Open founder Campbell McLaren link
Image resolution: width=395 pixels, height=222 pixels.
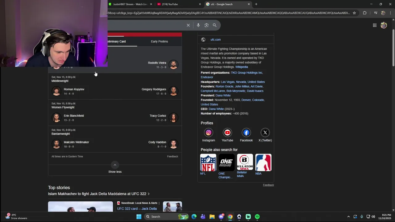(x=213, y=91)
